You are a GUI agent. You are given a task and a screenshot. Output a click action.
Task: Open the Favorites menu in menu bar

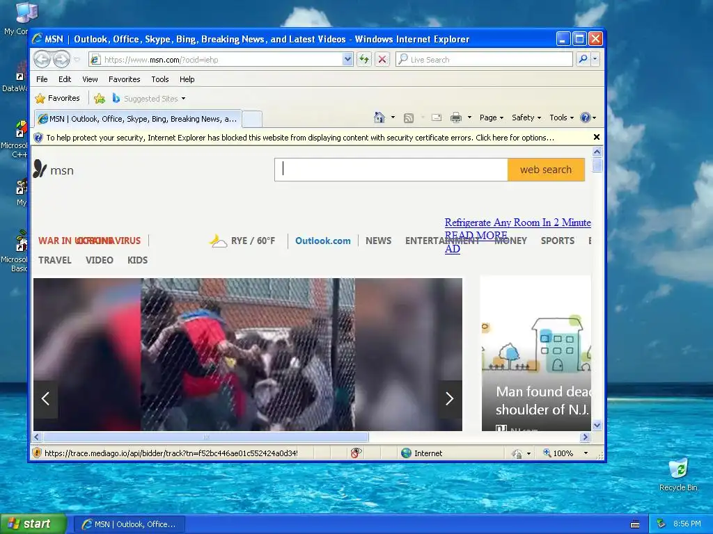point(124,79)
